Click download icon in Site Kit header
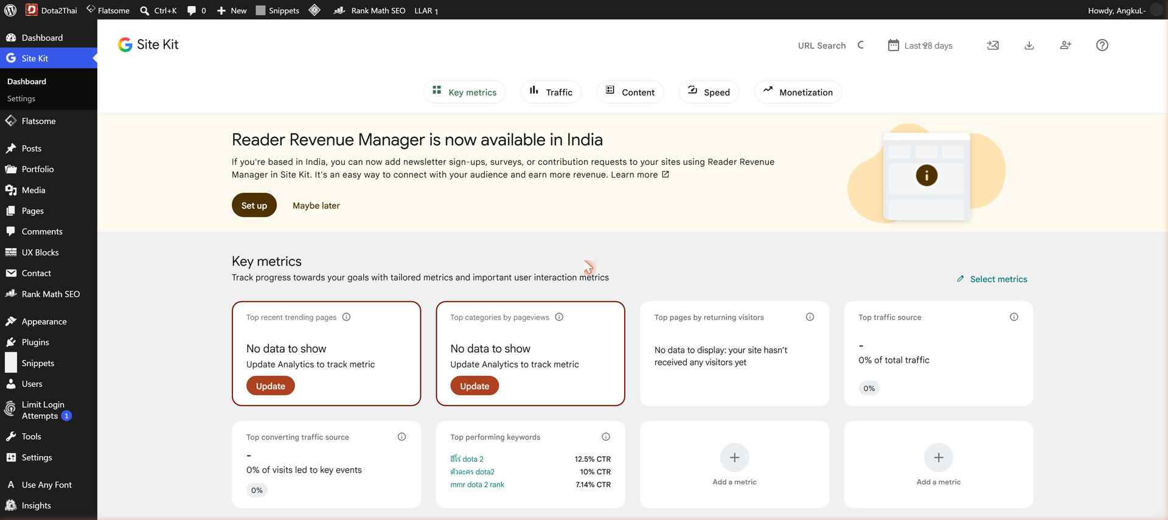The height and width of the screenshot is (520, 1168). pos(1029,46)
